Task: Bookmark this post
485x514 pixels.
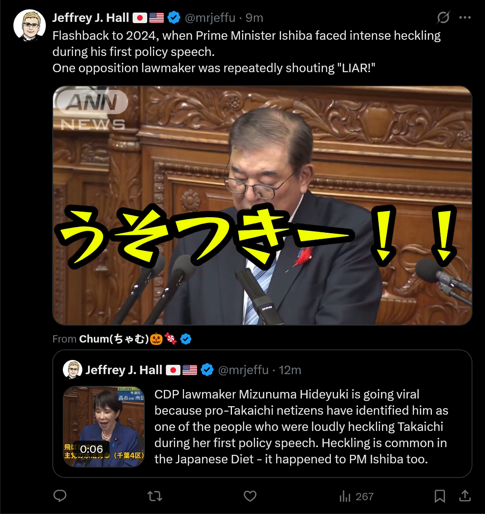Action: [440, 496]
